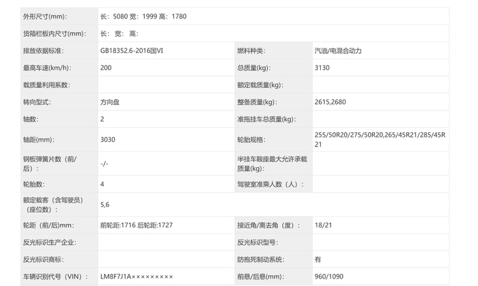Click the 反光标识商标 label
The height and width of the screenshot is (286, 478).
[43, 259]
